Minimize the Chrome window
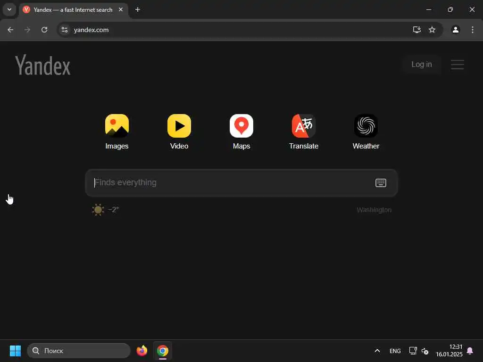The image size is (483, 362). pyautogui.click(x=428, y=9)
